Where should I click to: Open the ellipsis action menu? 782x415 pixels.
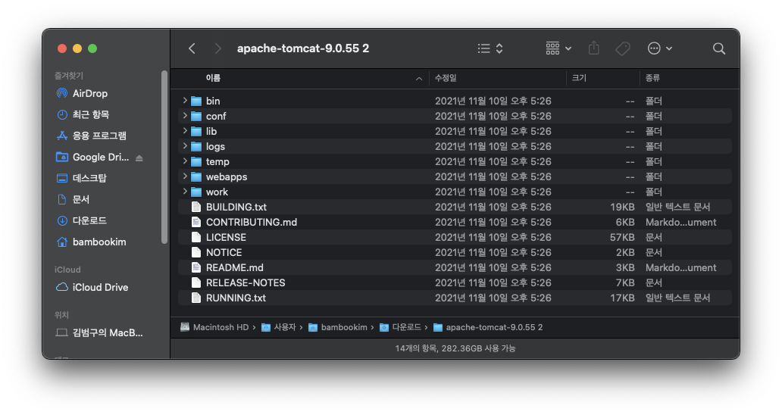tap(659, 48)
